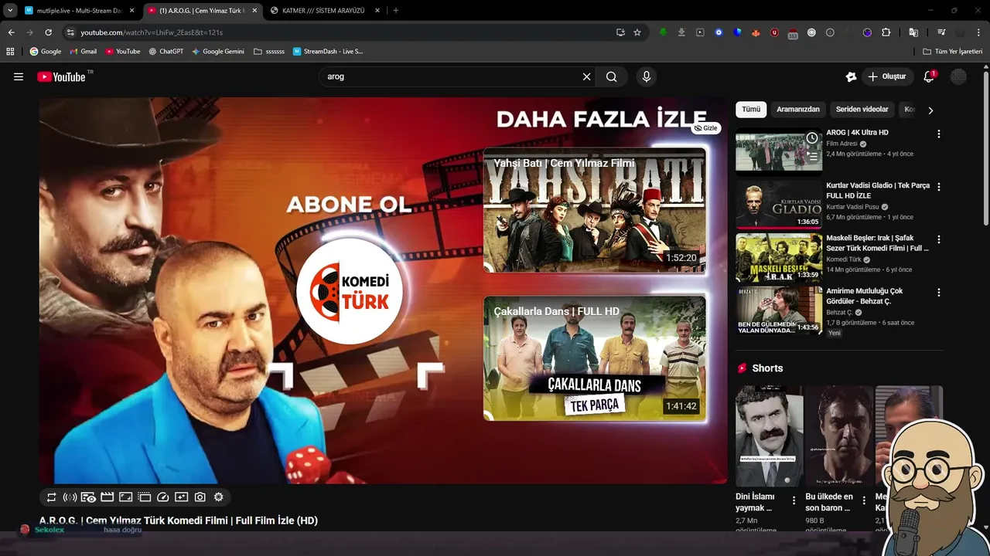
Task: Open the three-dot menu on AROG 4K Ultra HD
Action: pyautogui.click(x=938, y=134)
